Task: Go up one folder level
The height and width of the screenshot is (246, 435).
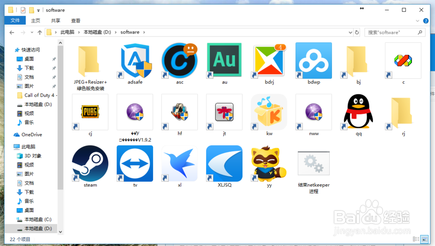Action: (x=40, y=33)
